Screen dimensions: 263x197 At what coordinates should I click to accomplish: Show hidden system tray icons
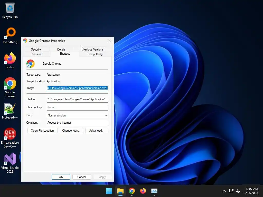pos(224,191)
